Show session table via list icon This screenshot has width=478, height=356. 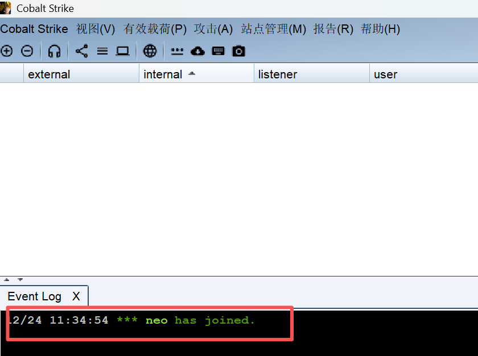(x=102, y=51)
